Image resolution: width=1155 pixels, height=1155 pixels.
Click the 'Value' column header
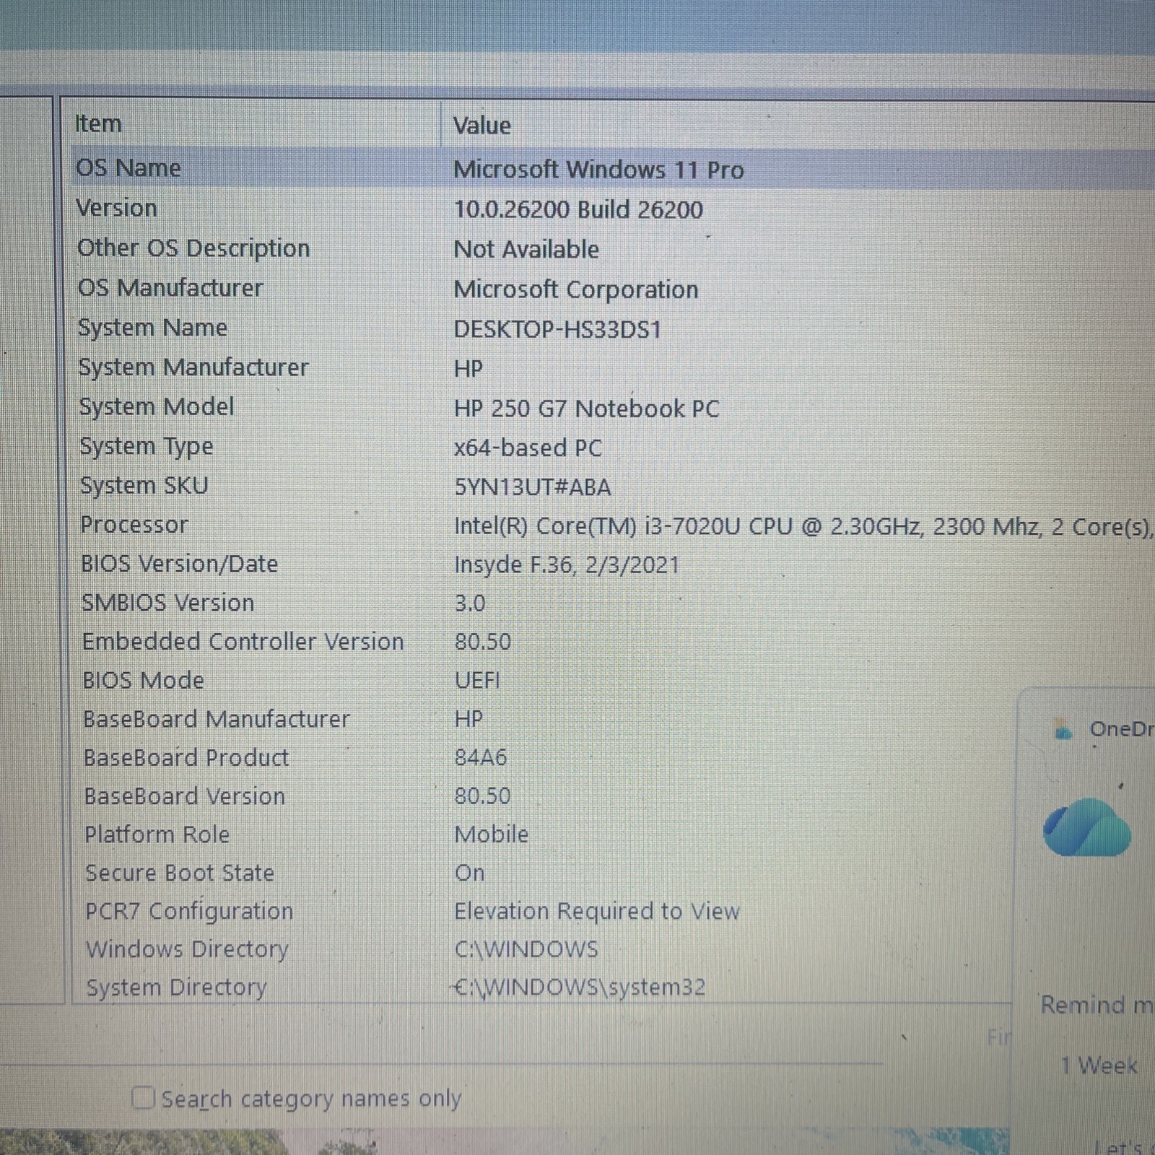coord(482,126)
